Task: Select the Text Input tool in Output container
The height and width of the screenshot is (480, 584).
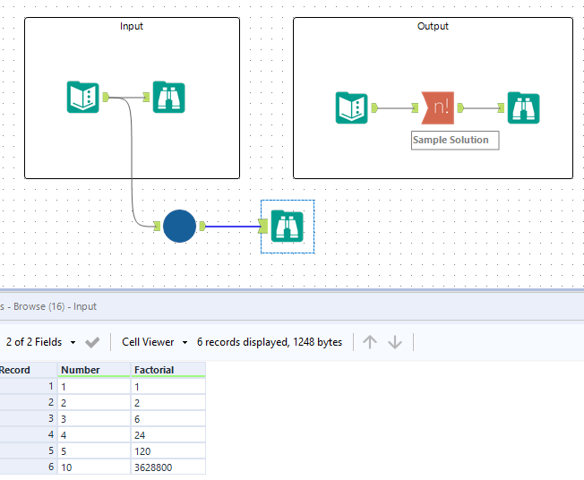Action: 352,107
